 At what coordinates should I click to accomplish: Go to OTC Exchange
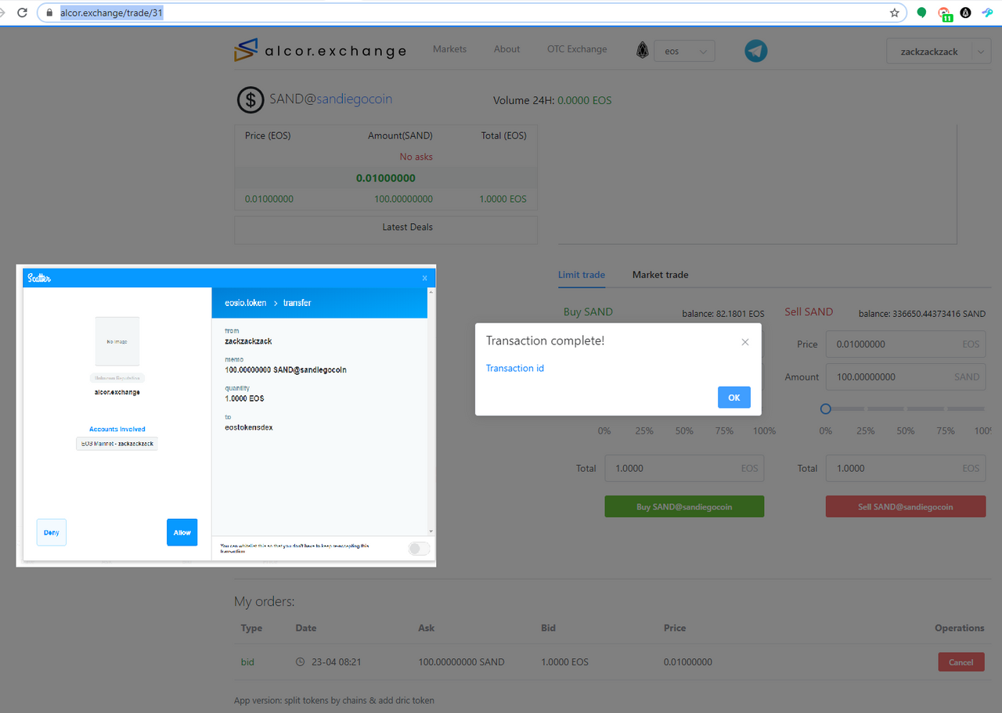point(577,49)
